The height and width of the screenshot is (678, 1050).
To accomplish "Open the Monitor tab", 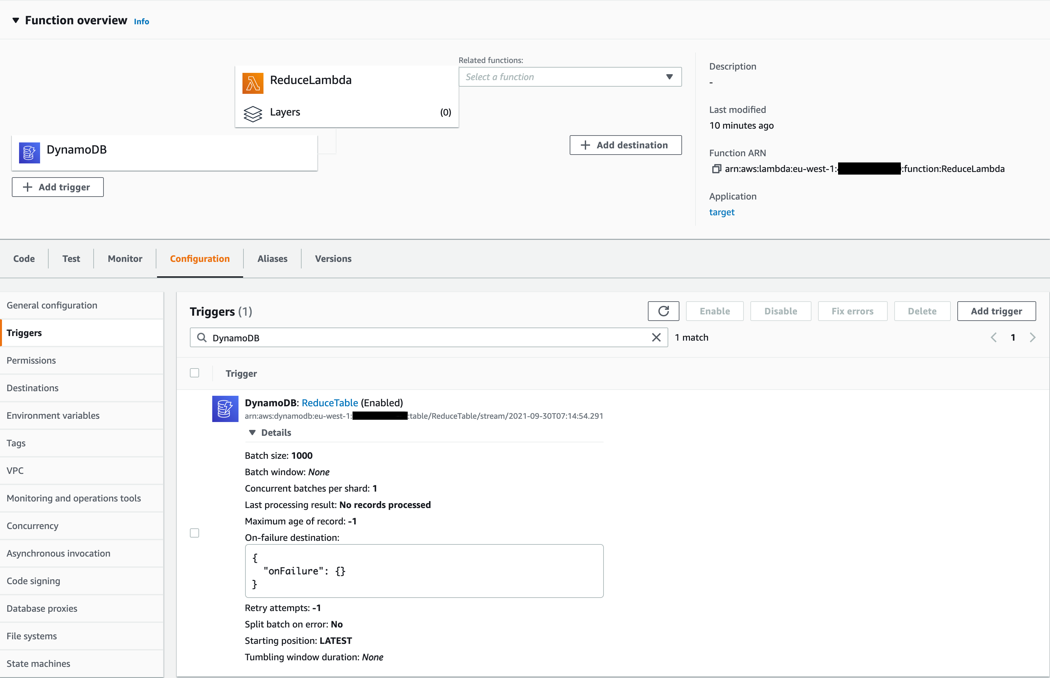I will click(125, 258).
